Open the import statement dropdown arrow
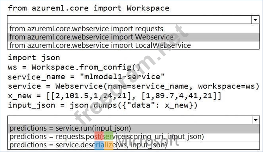 (256, 20)
